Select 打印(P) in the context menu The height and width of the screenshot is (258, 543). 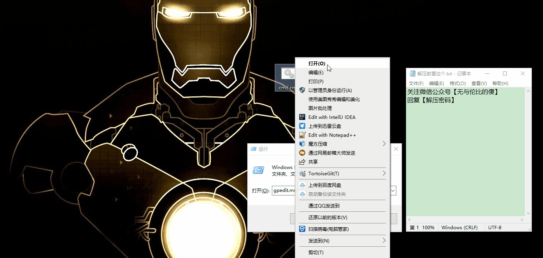(x=343, y=82)
